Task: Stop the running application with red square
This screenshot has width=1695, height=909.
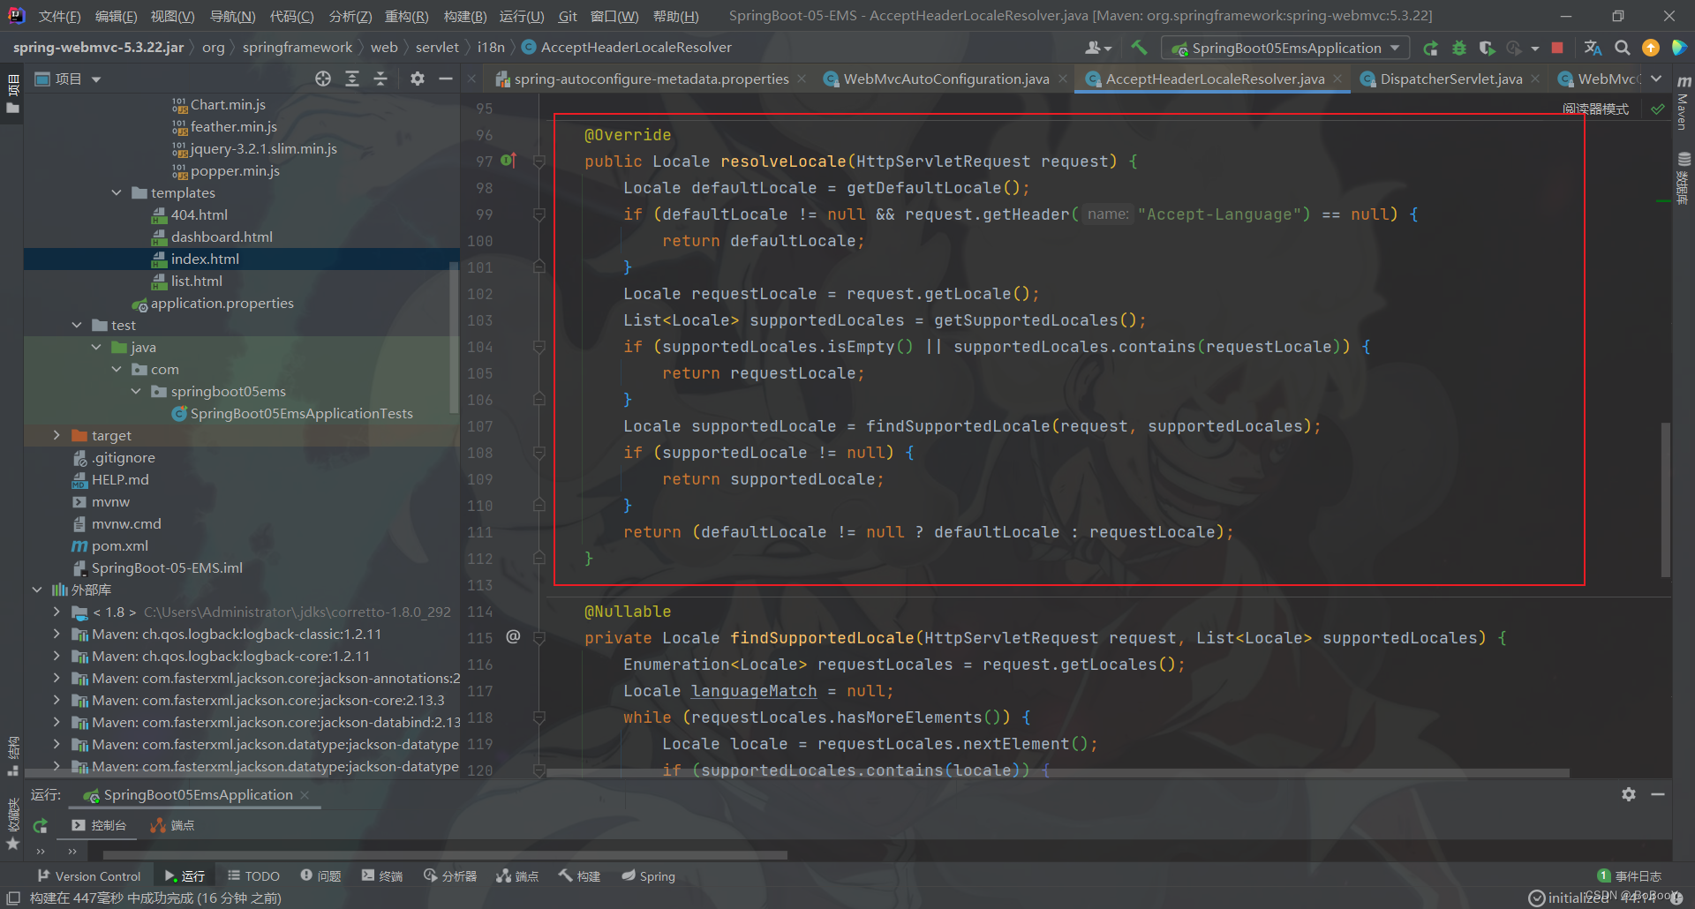Action: [x=1557, y=48]
